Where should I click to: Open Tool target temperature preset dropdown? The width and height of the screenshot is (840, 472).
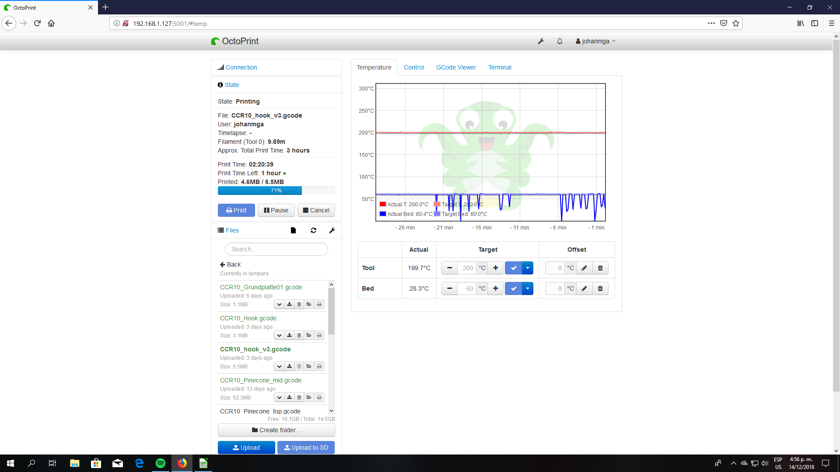(x=528, y=268)
